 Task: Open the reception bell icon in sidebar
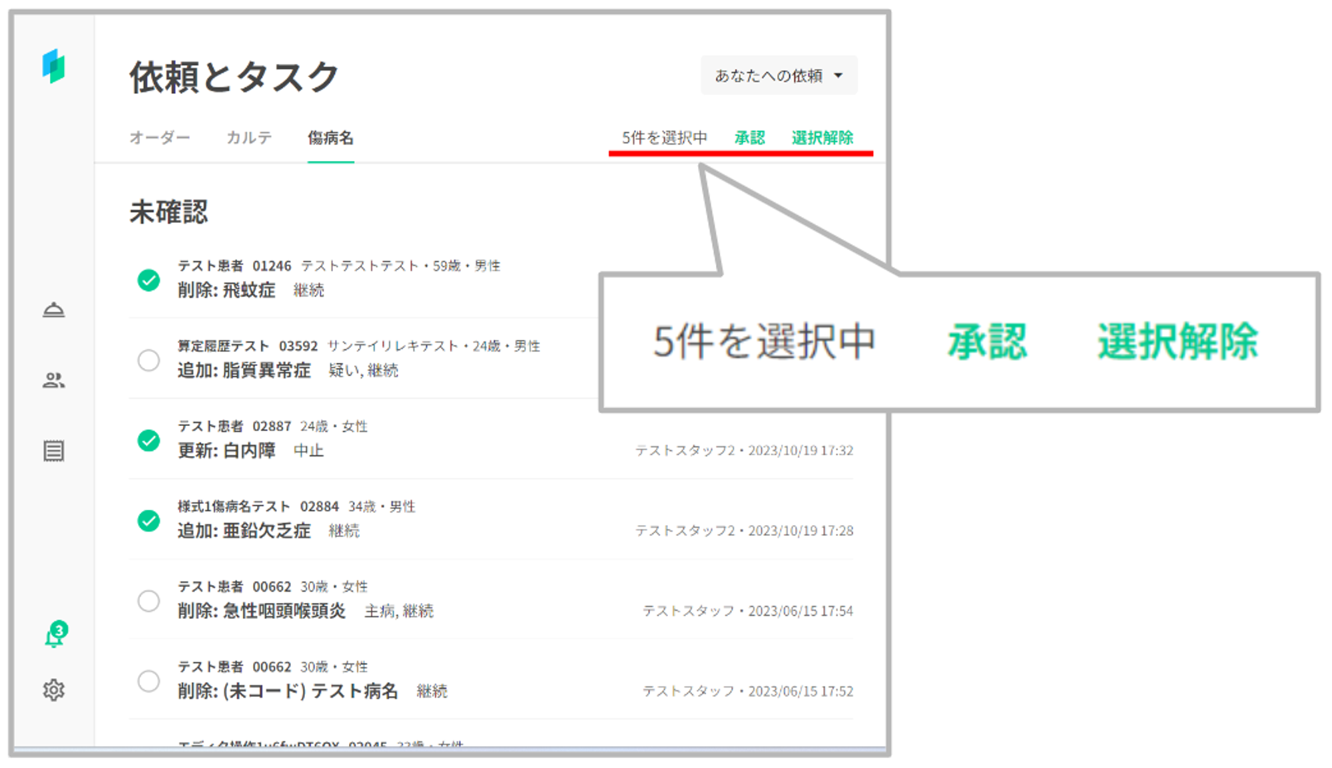tap(53, 310)
